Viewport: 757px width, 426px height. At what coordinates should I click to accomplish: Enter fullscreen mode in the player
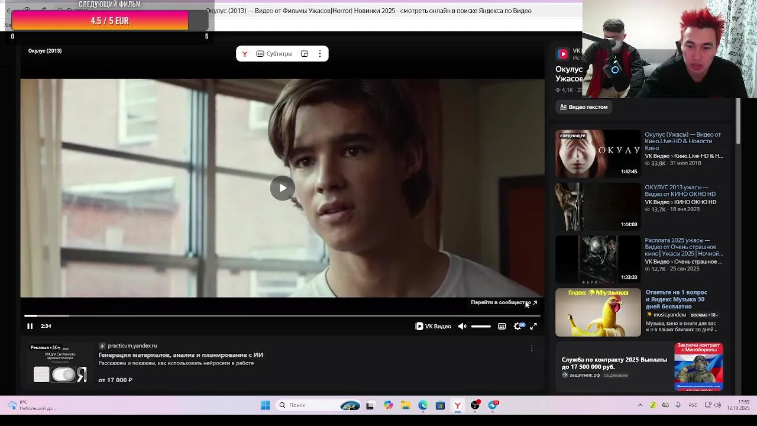(533, 326)
